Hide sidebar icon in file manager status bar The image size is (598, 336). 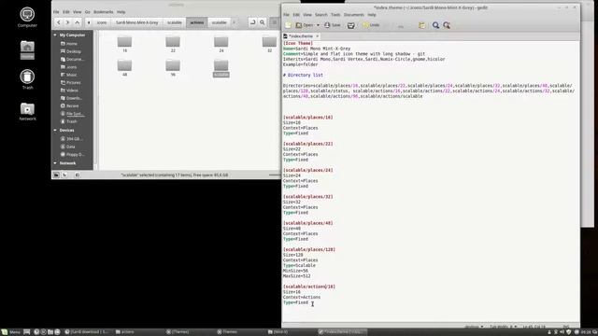[78, 175]
